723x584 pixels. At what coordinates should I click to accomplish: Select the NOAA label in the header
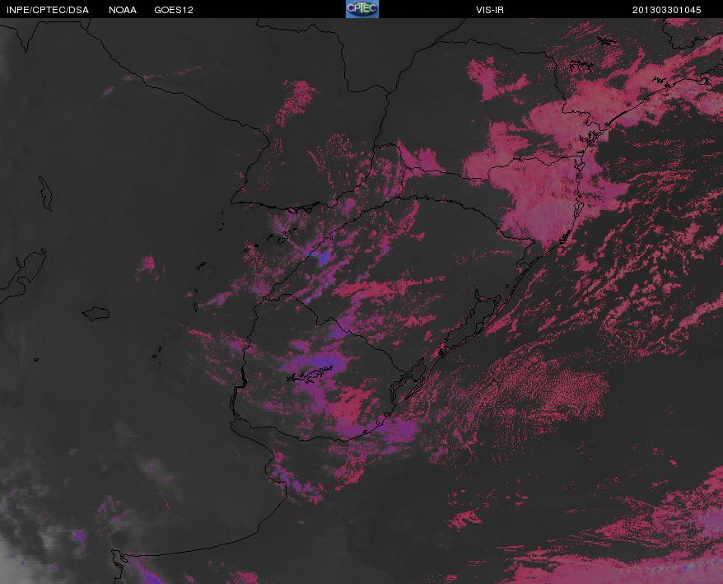coord(123,10)
